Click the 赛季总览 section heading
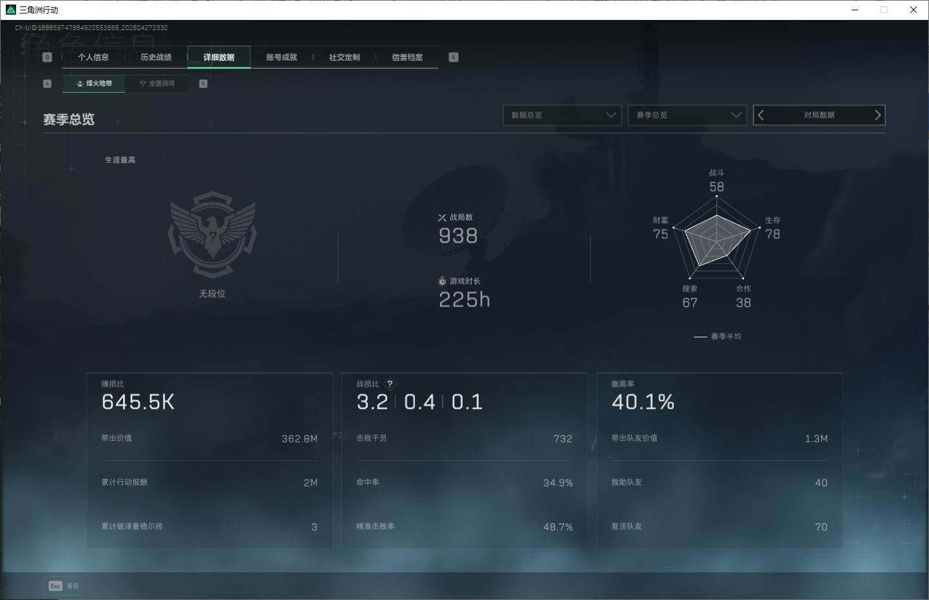This screenshot has height=600, width=929. point(69,120)
